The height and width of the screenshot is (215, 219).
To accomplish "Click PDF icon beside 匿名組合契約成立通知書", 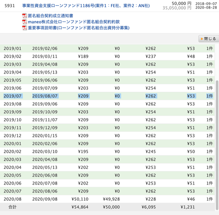I will (25, 16).
